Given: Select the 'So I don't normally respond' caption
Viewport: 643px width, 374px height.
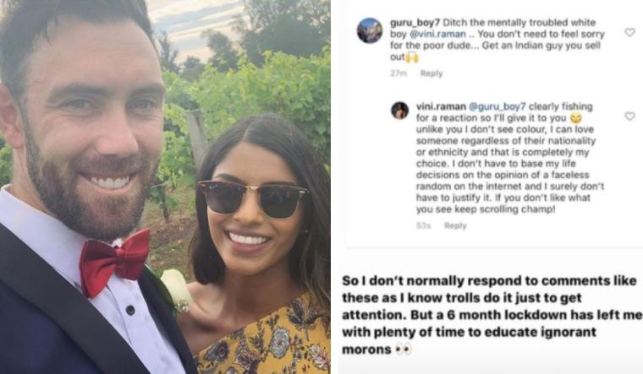Looking at the screenshot, I should coord(492,315).
